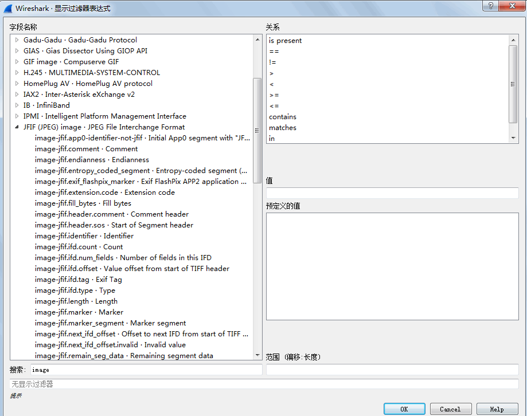This screenshot has height=416, width=527.
Task: Expand the IAX2 Inter-Asterisk eXchange node
Action: point(17,95)
